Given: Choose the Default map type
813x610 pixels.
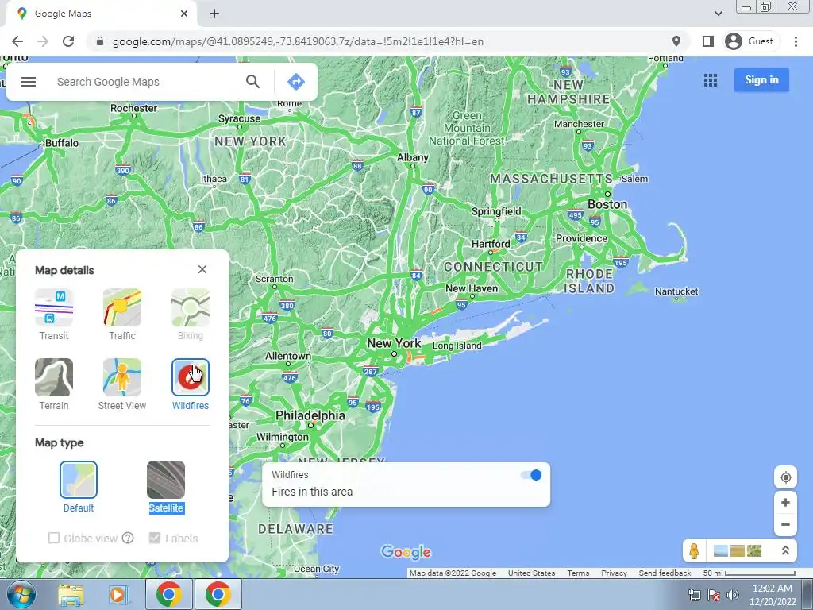Looking at the screenshot, I should point(79,487).
